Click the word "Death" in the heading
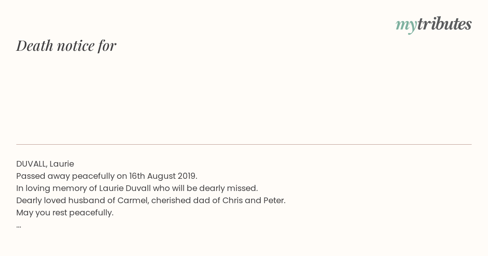488x256 pixels. [35, 46]
